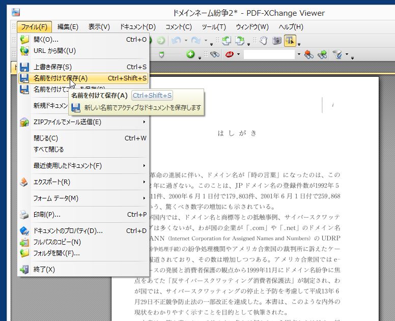Screen dimensions: 395x321
Task: Click the Export arrow icon
Action: 24,182
